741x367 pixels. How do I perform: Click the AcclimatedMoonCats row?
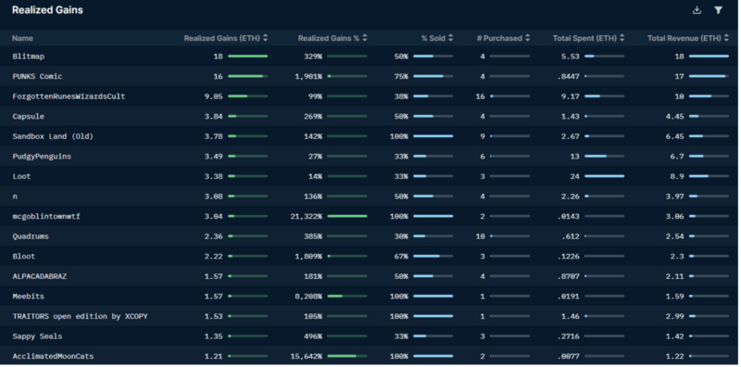pyautogui.click(x=370, y=356)
